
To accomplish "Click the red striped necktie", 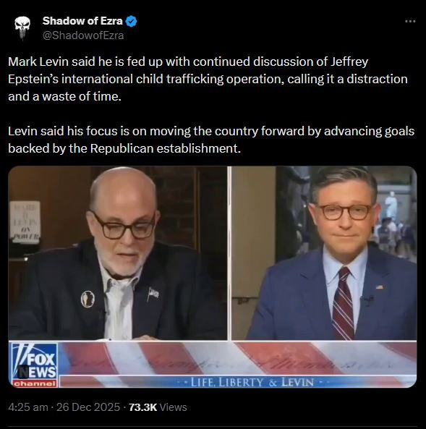I will (343, 303).
